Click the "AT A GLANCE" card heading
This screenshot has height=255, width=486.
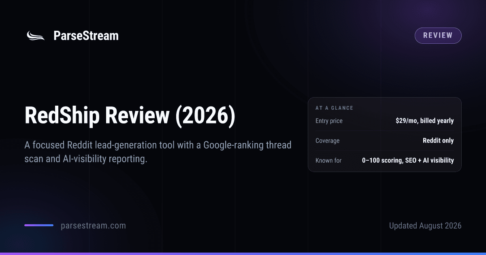click(x=334, y=108)
